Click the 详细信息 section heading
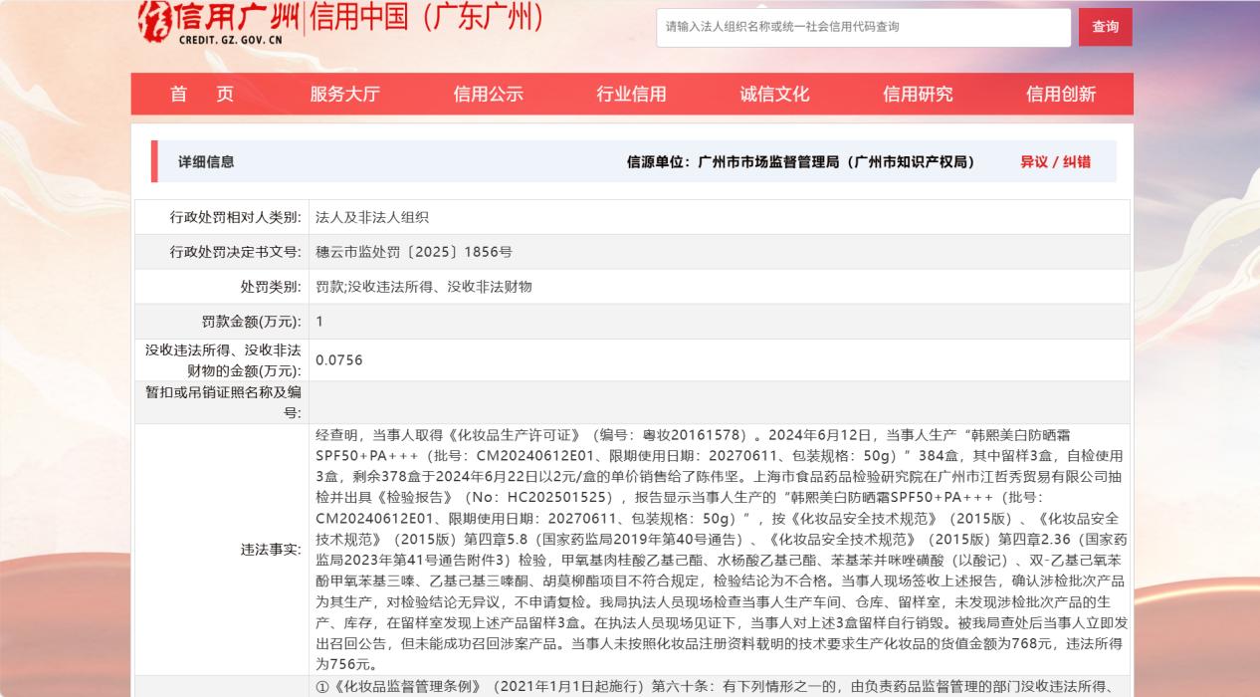Screen dimensions: 1260x697 [x=206, y=162]
